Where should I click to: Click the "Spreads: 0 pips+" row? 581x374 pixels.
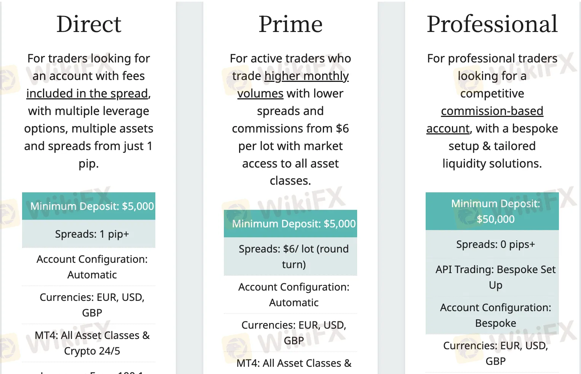[492, 244]
